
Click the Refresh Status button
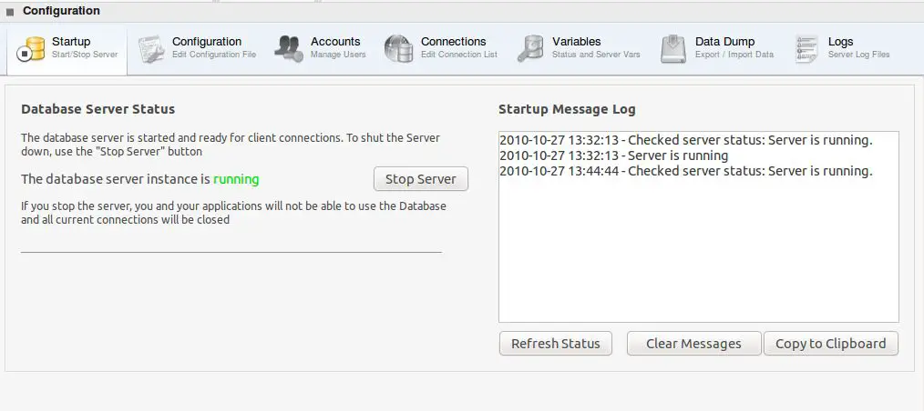555,344
